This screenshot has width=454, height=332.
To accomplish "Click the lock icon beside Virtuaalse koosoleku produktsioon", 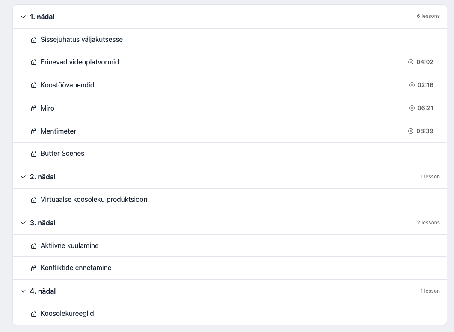I will (34, 200).
